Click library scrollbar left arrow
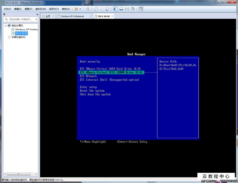 point(5,174)
